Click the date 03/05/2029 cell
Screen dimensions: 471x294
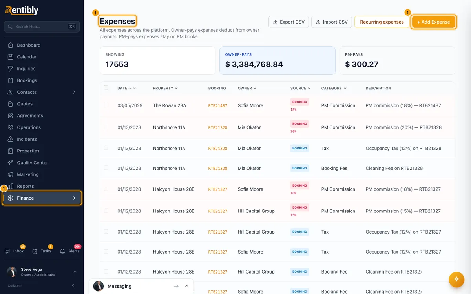click(x=130, y=105)
